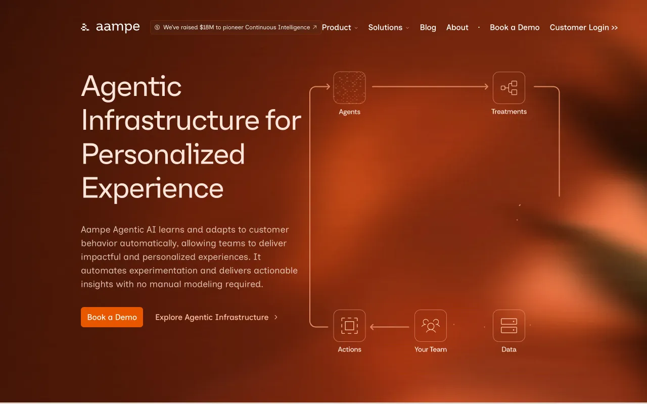
Task: Open the About page
Action: click(457, 27)
